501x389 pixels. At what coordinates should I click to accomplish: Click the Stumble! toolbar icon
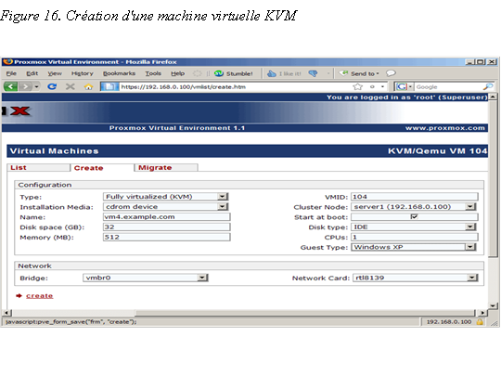[x=219, y=73]
